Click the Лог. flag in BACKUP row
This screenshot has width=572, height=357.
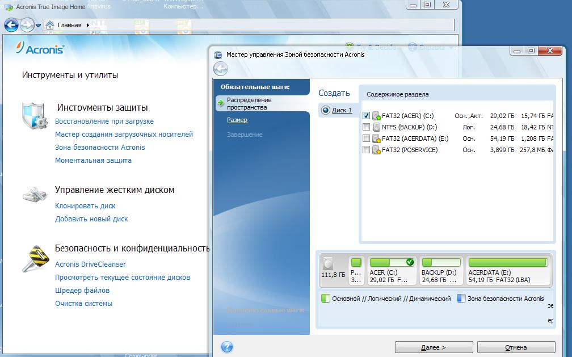[x=469, y=127]
